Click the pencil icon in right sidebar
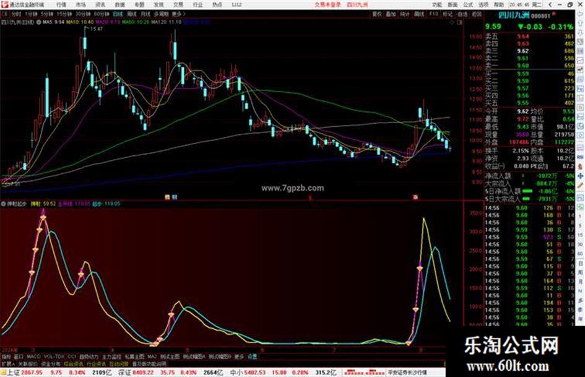This screenshot has width=585, height=377. [580, 185]
